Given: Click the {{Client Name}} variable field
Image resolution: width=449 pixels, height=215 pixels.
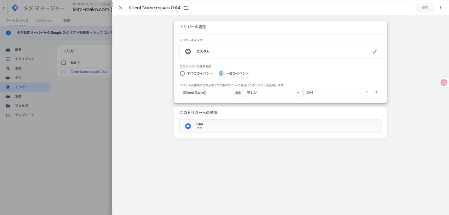Looking at the screenshot, I should pyautogui.click(x=207, y=93).
